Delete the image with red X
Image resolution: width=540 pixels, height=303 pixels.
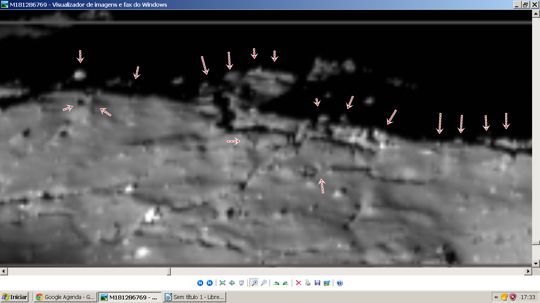click(298, 283)
